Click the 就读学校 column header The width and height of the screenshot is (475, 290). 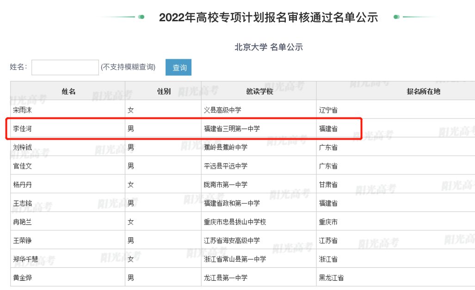259,91
